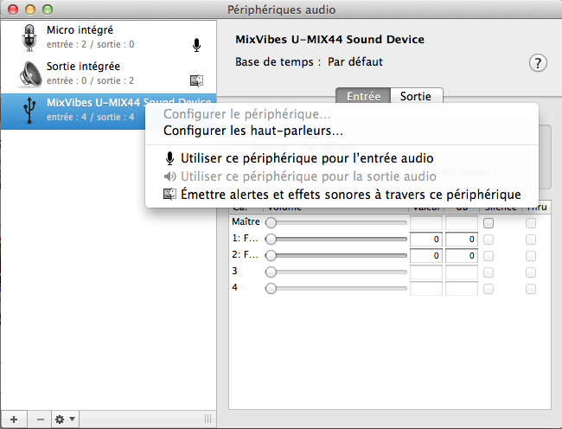Switch to the Entrée tab

pyautogui.click(x=363, y=96)
